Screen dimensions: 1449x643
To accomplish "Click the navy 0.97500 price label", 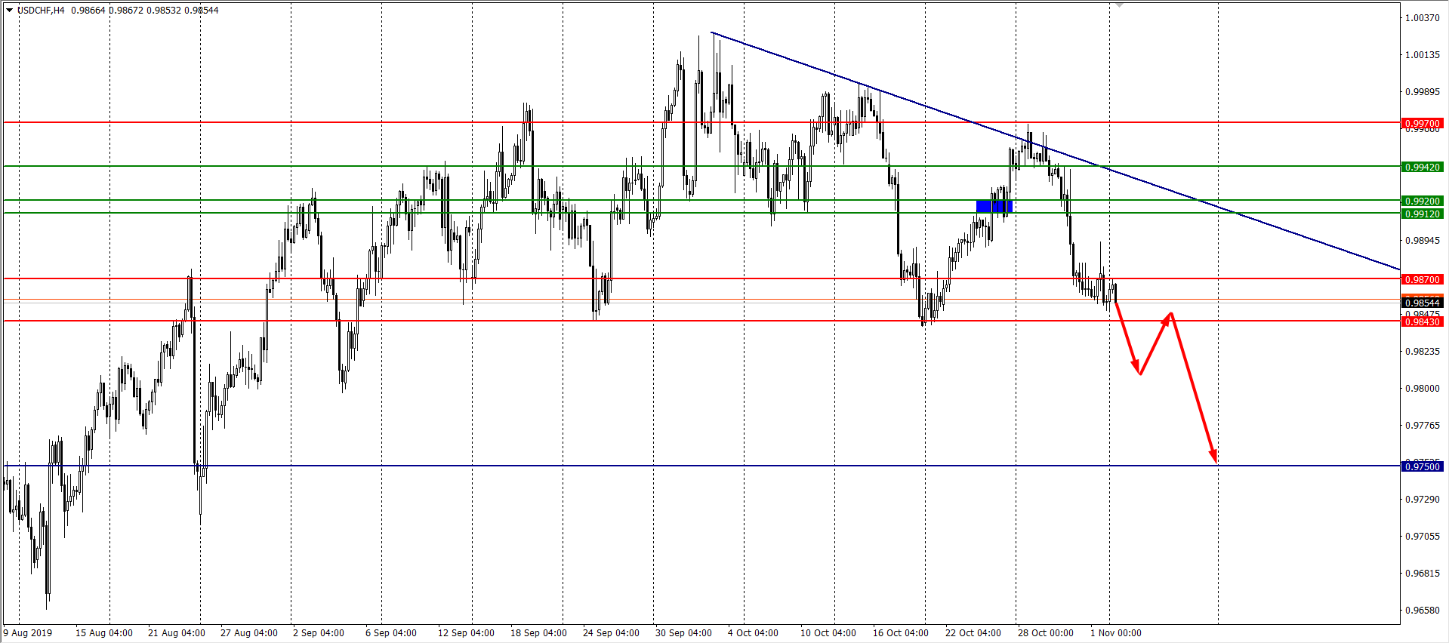I will click(1422, 467).
